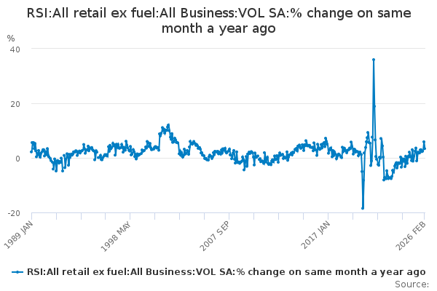Click the 1989 JAN axis label

(18, 235)
